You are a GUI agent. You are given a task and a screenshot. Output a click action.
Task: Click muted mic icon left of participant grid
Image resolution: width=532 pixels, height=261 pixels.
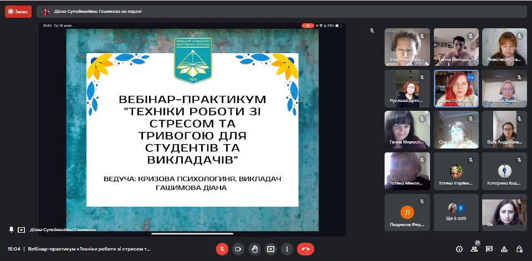click(372, 30)
